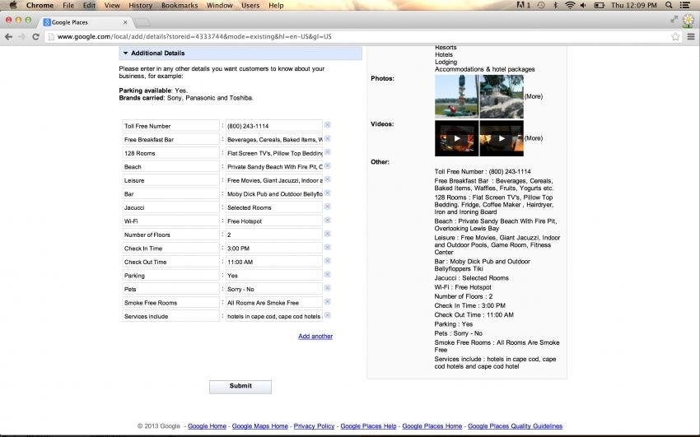The image size is (700, 437).
Task: Open Spotlight search in menu bar
Action: coord(669,5)
